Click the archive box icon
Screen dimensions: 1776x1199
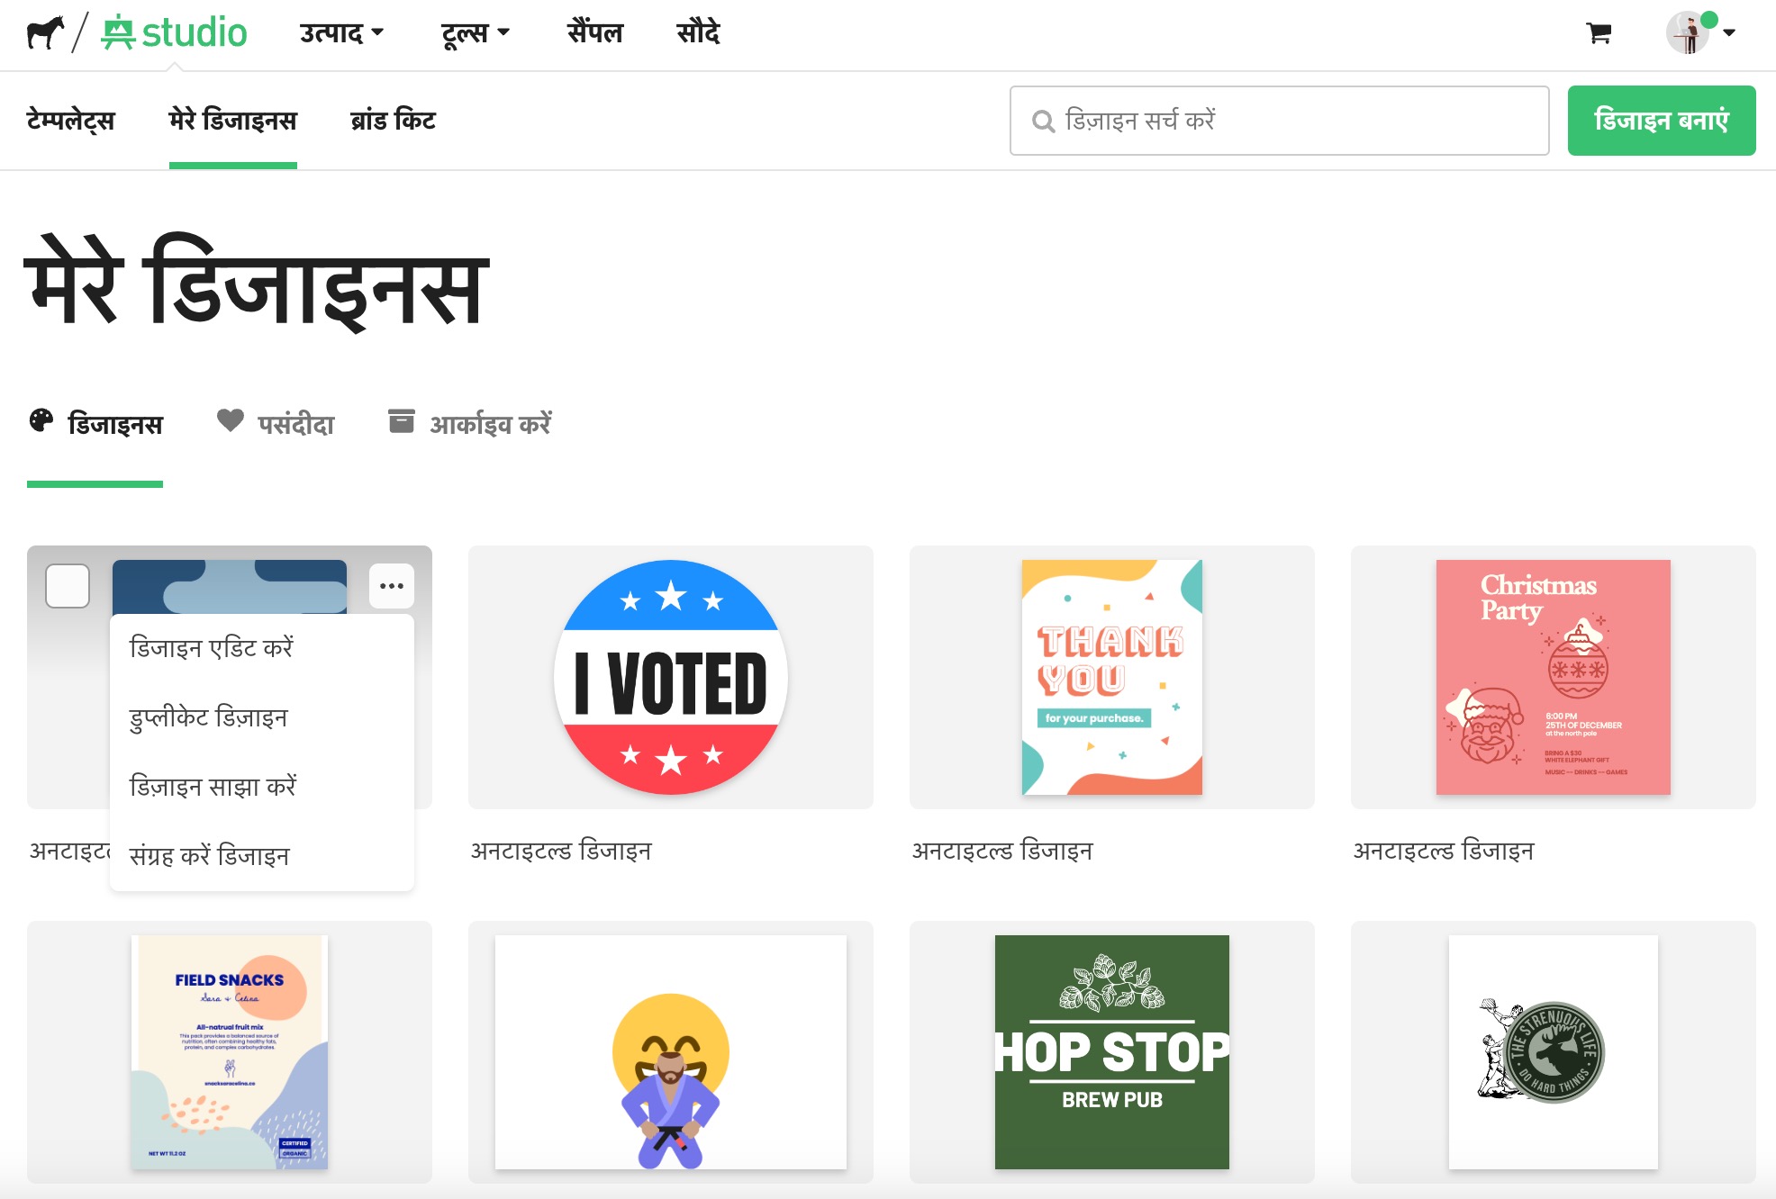click(x=402, y=421)
